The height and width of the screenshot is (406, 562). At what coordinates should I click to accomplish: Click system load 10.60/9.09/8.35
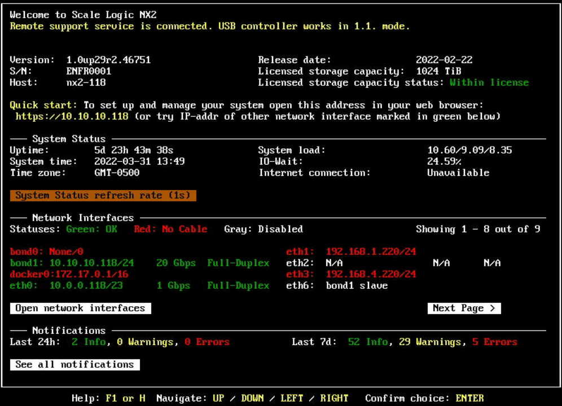(x=469, y=150)
